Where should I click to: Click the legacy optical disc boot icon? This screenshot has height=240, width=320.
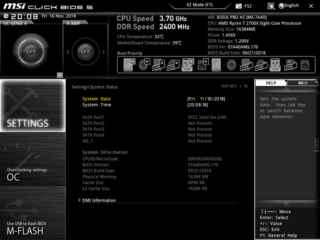click(232, 65)
